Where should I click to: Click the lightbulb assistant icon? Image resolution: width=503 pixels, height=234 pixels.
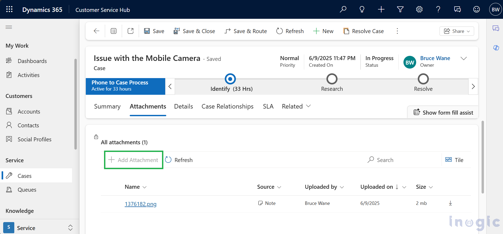362,10
